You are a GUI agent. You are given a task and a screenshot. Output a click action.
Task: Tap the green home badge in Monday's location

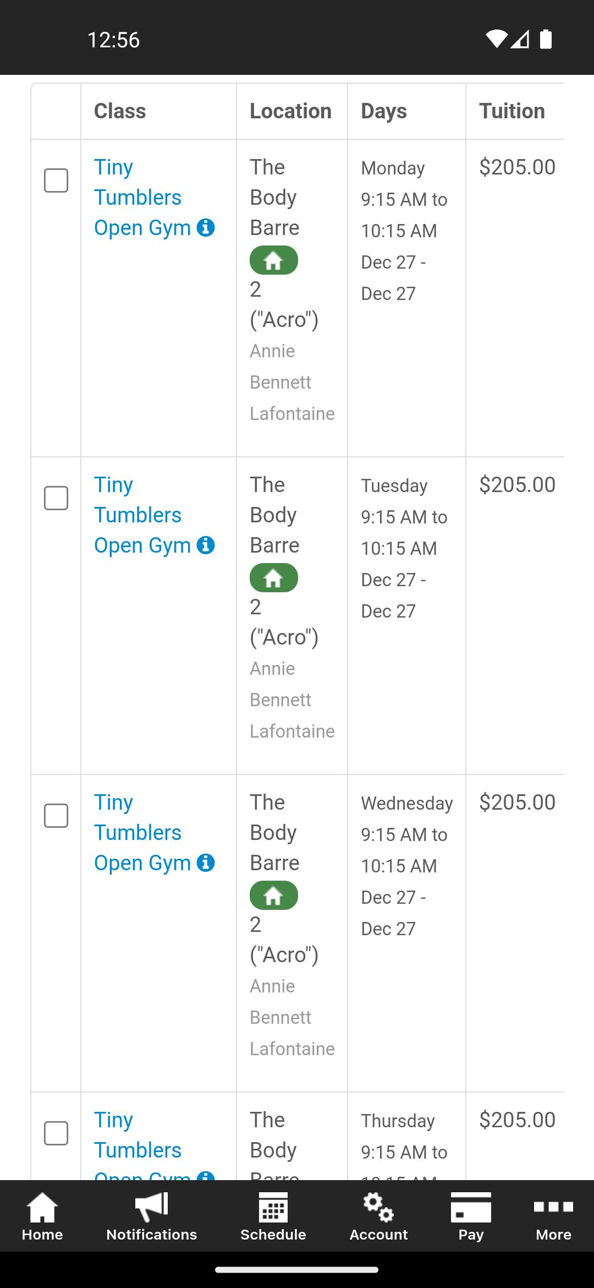pyautogui.click(x=273, y=261)
